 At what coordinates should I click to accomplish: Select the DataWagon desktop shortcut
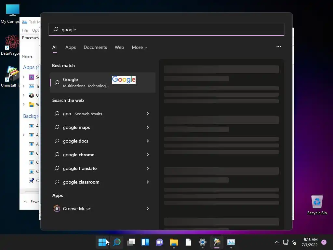10,45
